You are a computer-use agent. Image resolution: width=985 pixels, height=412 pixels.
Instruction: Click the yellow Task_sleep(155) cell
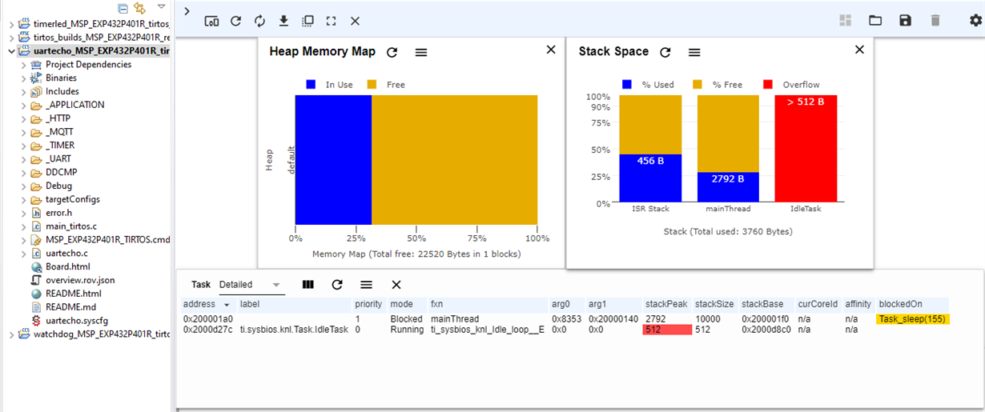point(912,319)
